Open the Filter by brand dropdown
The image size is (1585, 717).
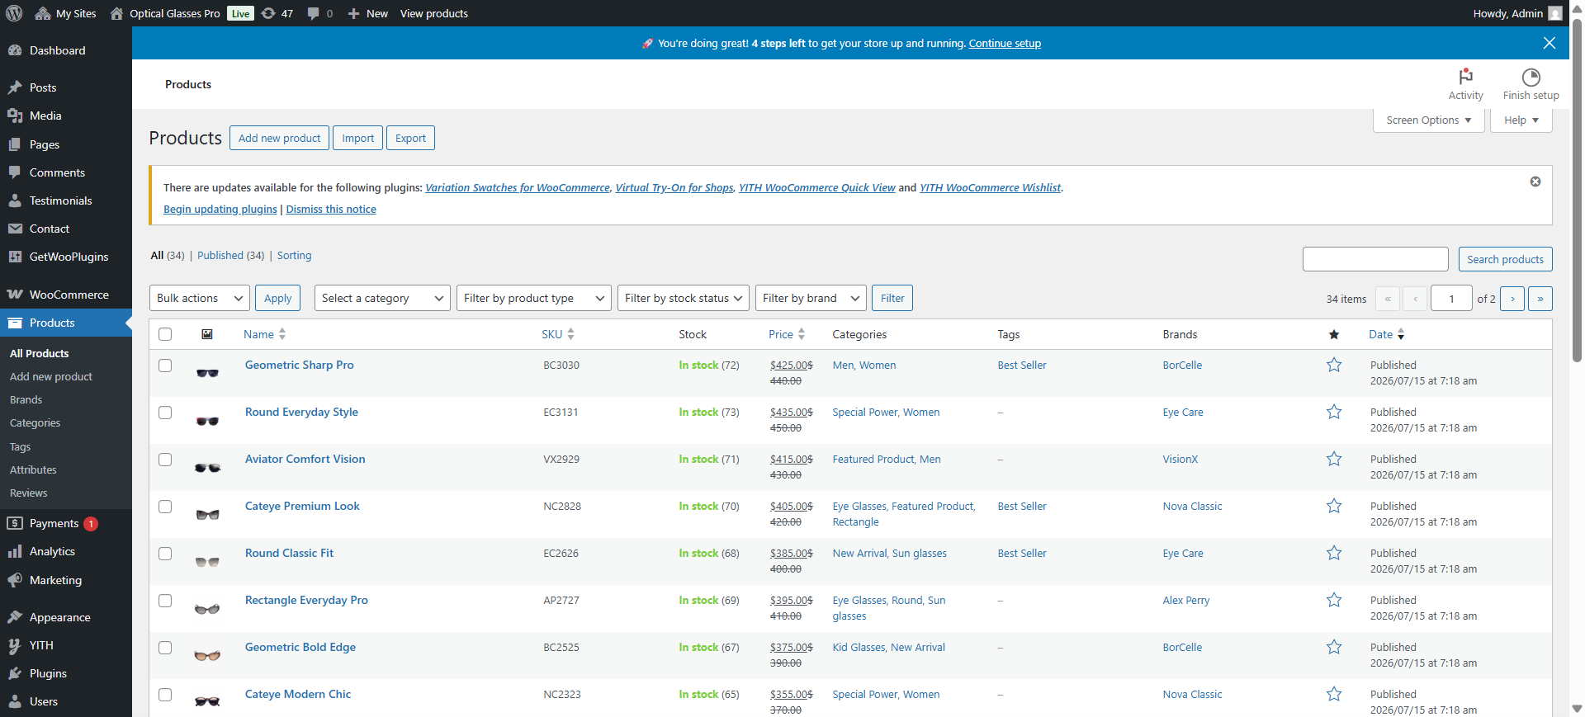tap(811, 298)
